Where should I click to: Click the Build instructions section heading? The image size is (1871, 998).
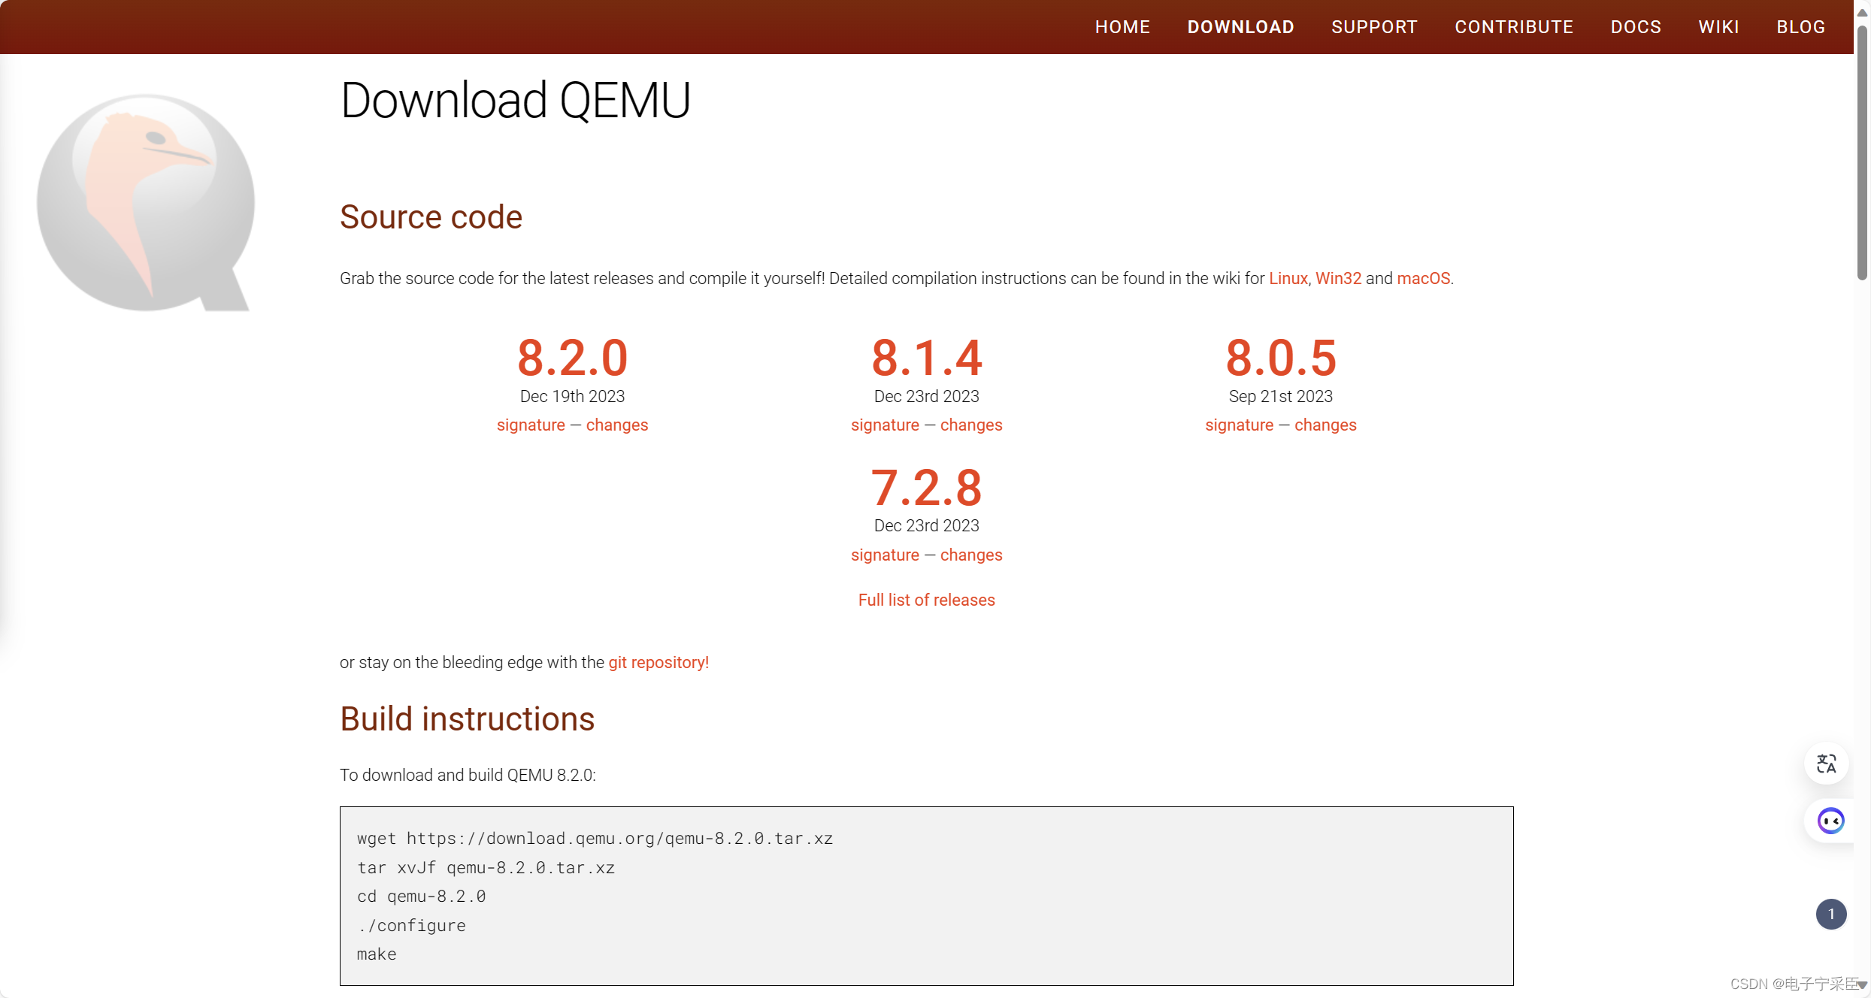point(467,719)
